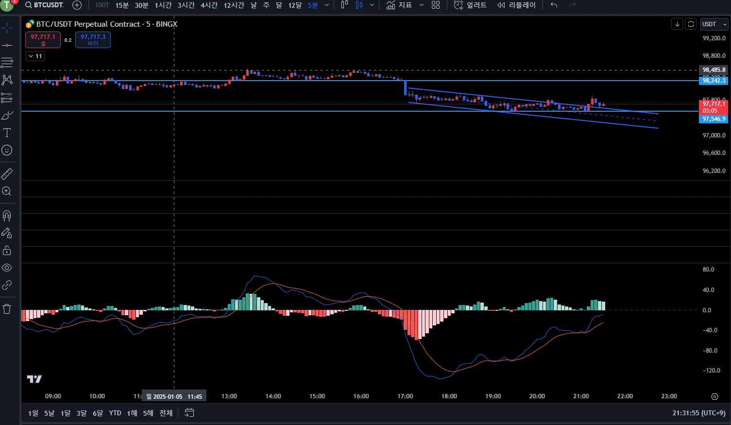Screen dimensions: 731x425
Task: Open the Fibonacci retracement tool
Action: point(7,63)
